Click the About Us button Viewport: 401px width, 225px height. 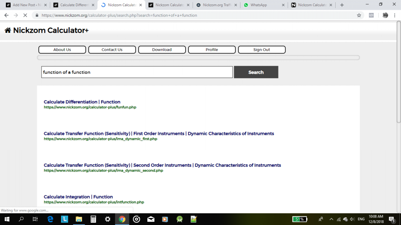coord(62,50)
